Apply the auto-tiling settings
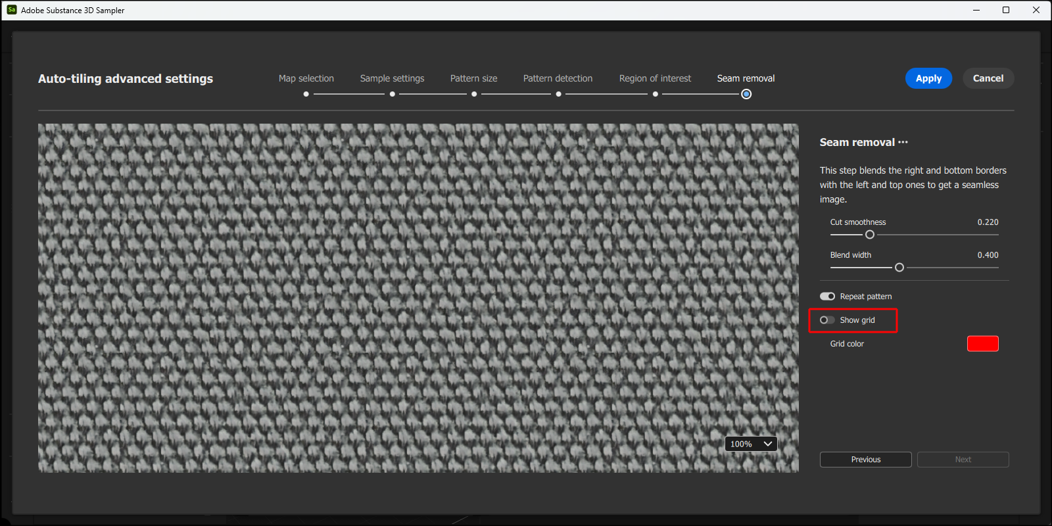Image resolution: width=1052 pixels, height=526 pixels. (x=928, y=78)
